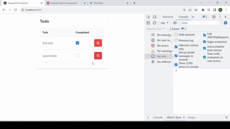Open the top JavaScript context dropdown
This screenshot has width=230, height=129.
[x=165, y=23]
